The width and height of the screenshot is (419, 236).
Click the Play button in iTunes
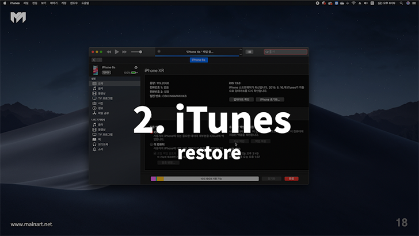[117, 52]
